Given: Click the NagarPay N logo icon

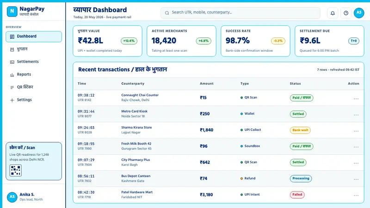Looking at the screenshot, I should click(x=12, y=11).
